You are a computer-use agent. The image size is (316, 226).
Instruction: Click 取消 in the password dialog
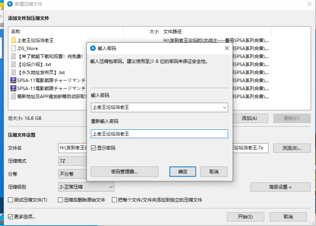(214, 171)
